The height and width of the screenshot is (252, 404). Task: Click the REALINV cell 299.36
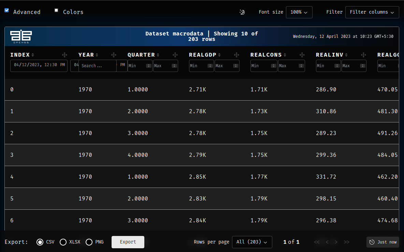[x=326, y=155]
